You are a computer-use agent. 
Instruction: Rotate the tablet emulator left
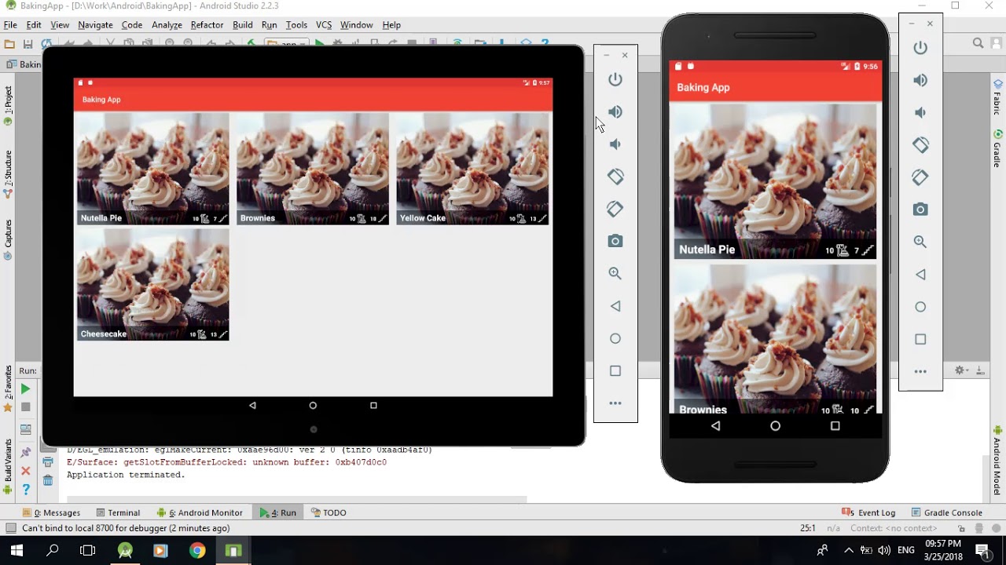point(615,177)
